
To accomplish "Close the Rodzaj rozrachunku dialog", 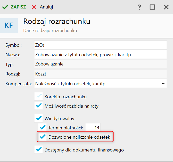I will tap(166, 7).
